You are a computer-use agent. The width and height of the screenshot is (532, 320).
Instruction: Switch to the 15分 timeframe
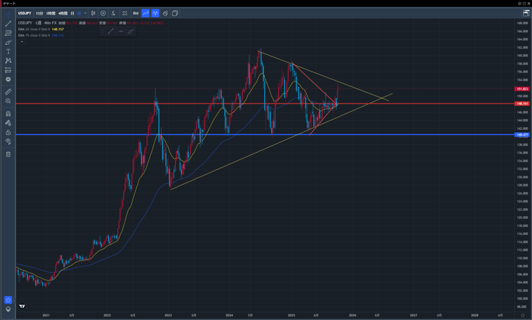[x=39, y=13]
